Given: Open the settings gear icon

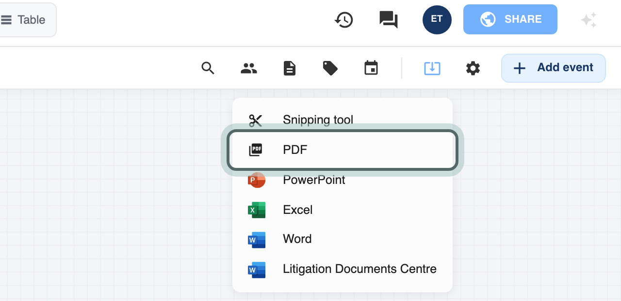Looking at the screenshot, I should click(x=473, y=68).
